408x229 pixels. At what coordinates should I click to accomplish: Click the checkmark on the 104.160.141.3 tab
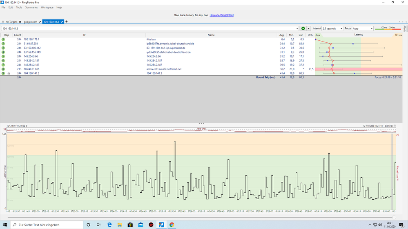pyautogui.click(x=62, y=22)
